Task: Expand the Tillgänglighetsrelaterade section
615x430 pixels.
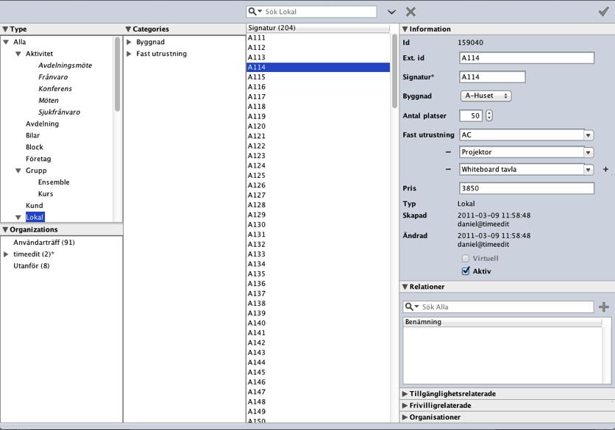Action: click(x=405, y=393)
